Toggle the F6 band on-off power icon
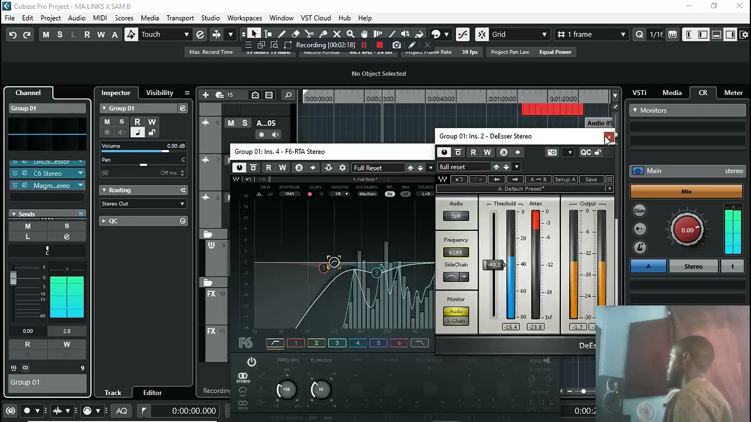The height and width of the screenshot is (422, 751). click(x=252, y=362)
